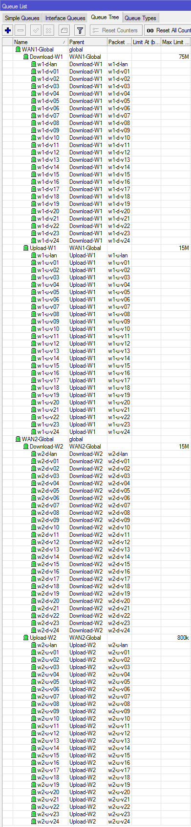Click the queue icon of Download-W2
The height and width of the screenshot is (827, 191).
point(26,447)
